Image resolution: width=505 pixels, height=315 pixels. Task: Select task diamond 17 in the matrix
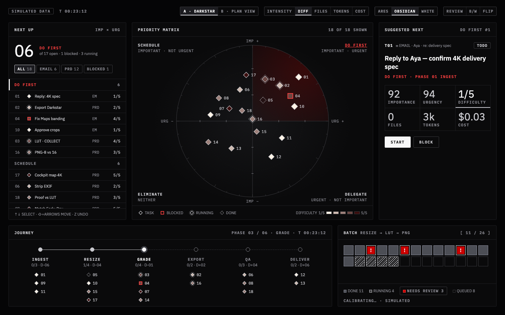coord(246,75)
